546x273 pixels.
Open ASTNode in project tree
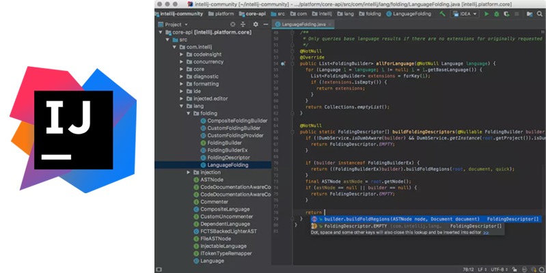212,179
